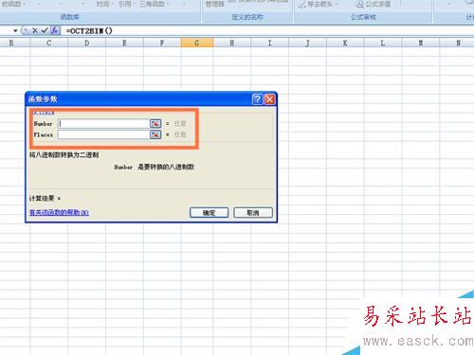
Task: Click 移去箭头 remove arrows button
Action: tap(319, 4)
